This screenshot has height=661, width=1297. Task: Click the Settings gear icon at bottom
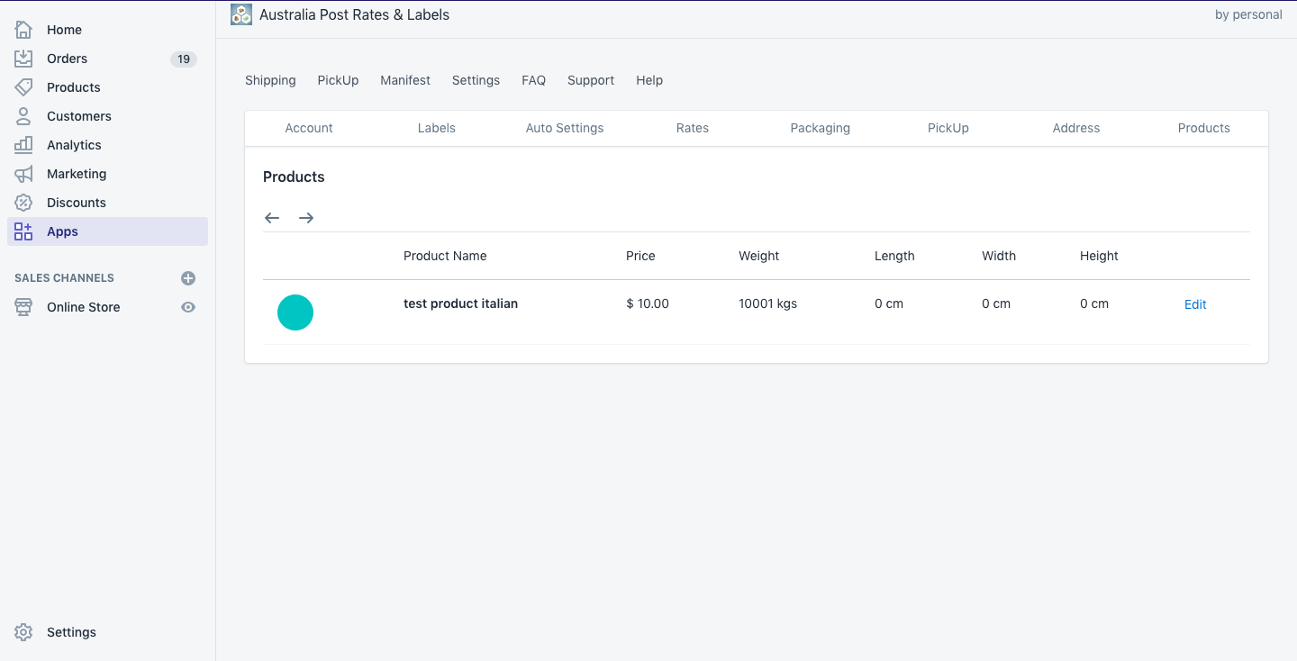click(23, 632)
